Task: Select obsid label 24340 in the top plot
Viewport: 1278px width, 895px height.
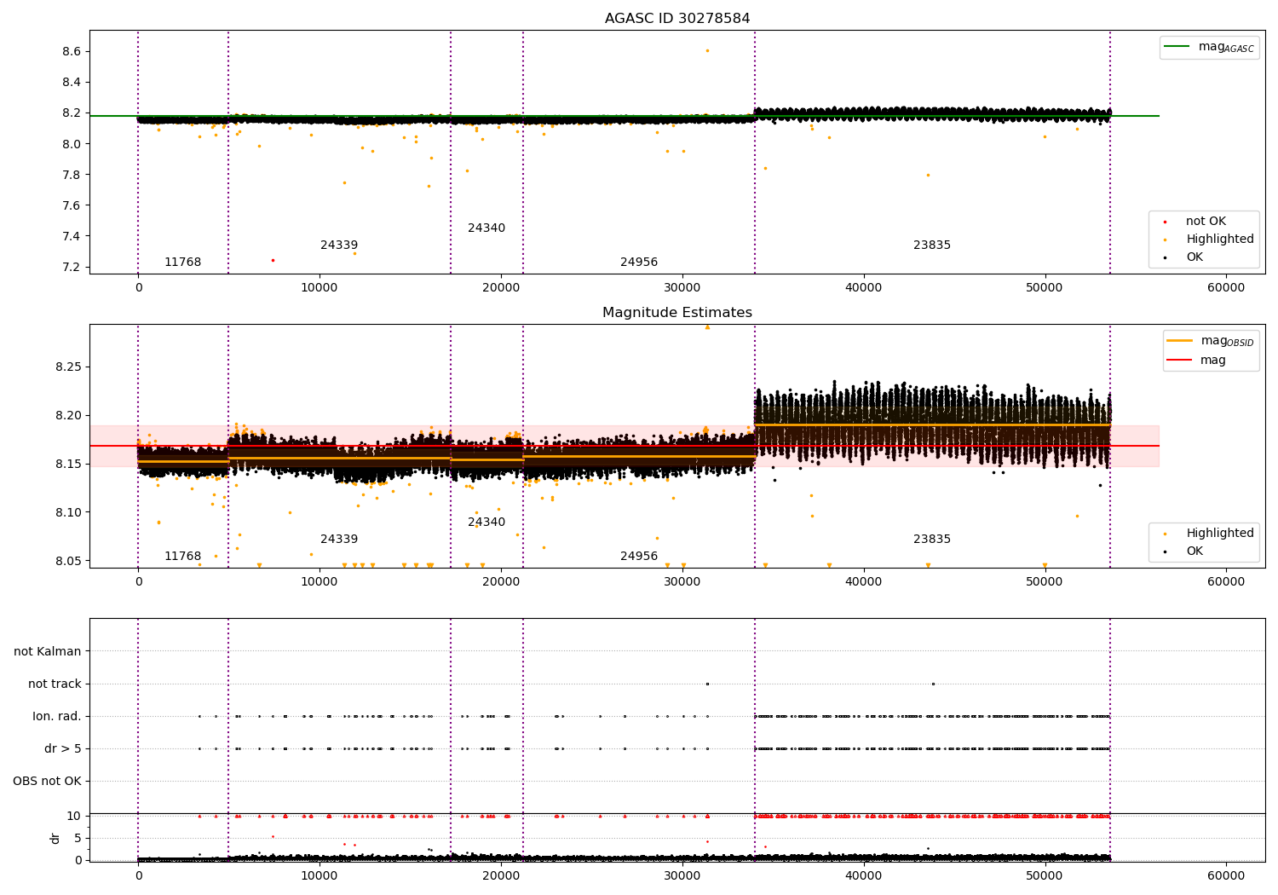Action: coord(486,228)
